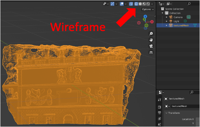Viewport: 200px width, 127px height.
Task: Switch to Solid viewport shading
Action: click(140, 4)
